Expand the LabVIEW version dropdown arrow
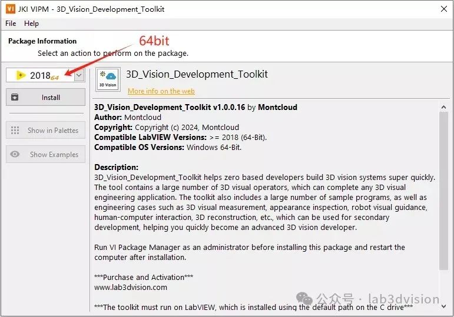This screenshot has height=317, width=454. pos(79,76)
